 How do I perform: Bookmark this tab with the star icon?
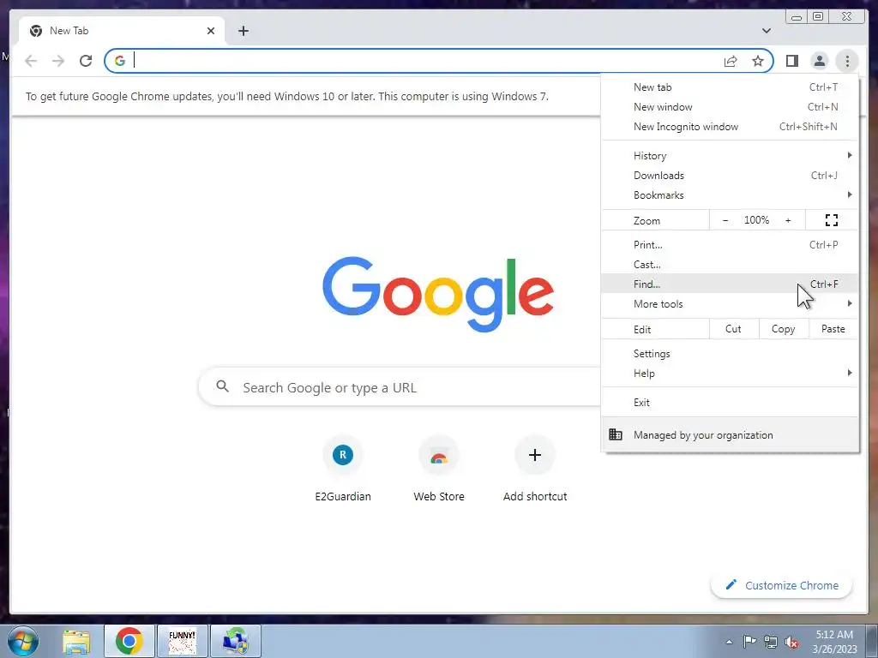pos(758,61)
